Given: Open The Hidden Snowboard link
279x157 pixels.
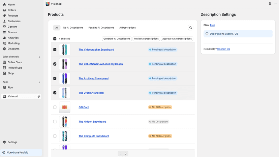Looking at the screenshot, I should pyautogui.click(x=92, y=122).
